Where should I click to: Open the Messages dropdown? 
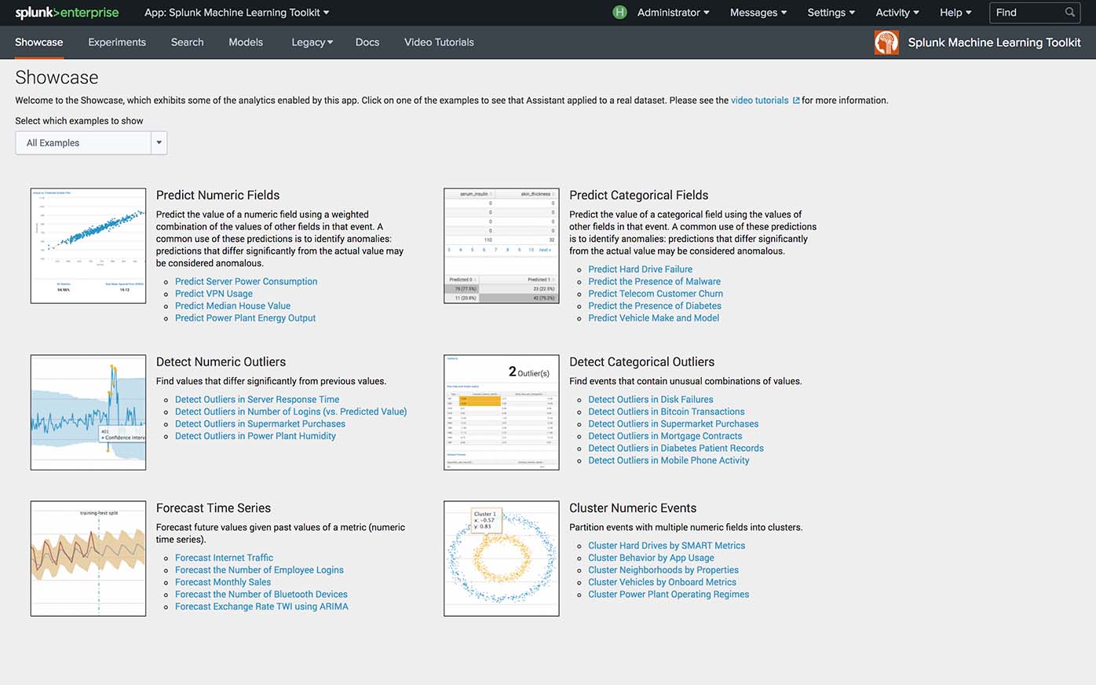tap(758, 13)
